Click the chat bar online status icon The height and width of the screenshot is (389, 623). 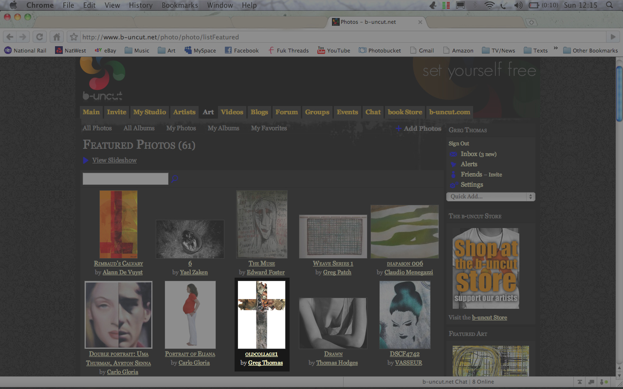[604, 382]
